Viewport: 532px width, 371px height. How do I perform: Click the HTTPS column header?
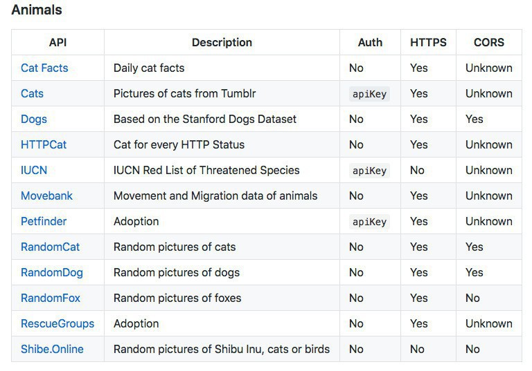pyautogui.click(x=428, y=42)
